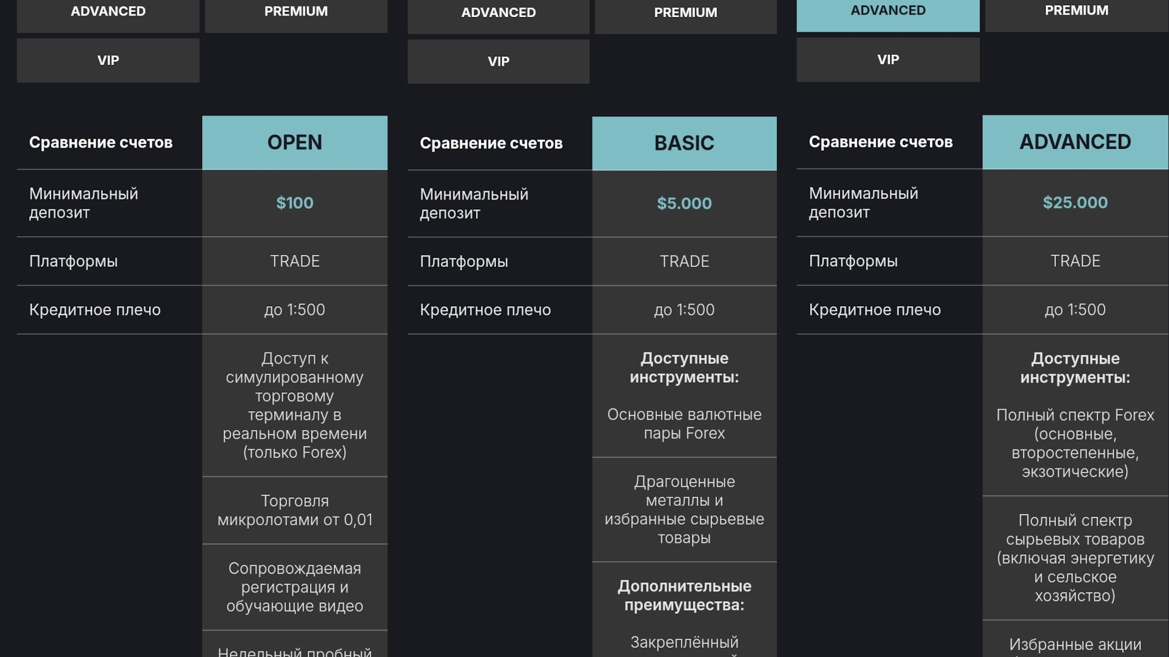1169x657 pixels.
Task: Switch to VIP tab in middle comparison table
Action: click(x=498, y=62)
